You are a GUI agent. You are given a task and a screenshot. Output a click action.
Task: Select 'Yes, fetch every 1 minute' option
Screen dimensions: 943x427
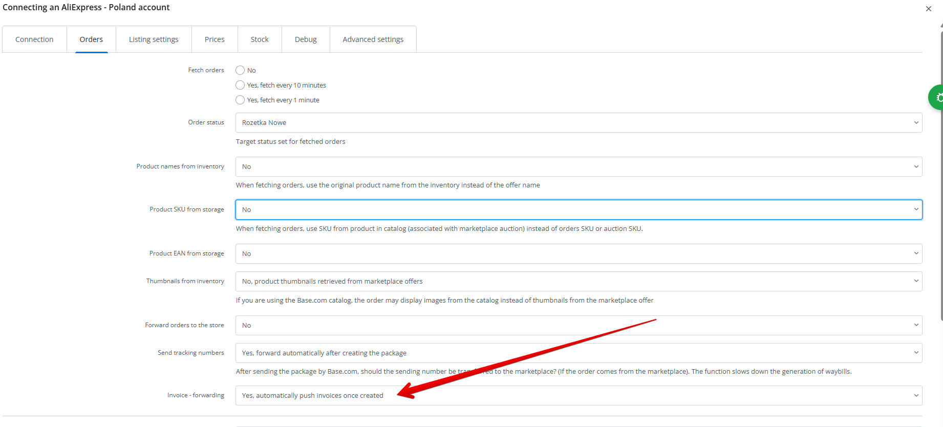(240, 100)
